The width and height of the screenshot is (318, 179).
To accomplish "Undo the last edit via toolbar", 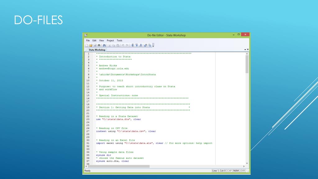I will coord(123,45).
